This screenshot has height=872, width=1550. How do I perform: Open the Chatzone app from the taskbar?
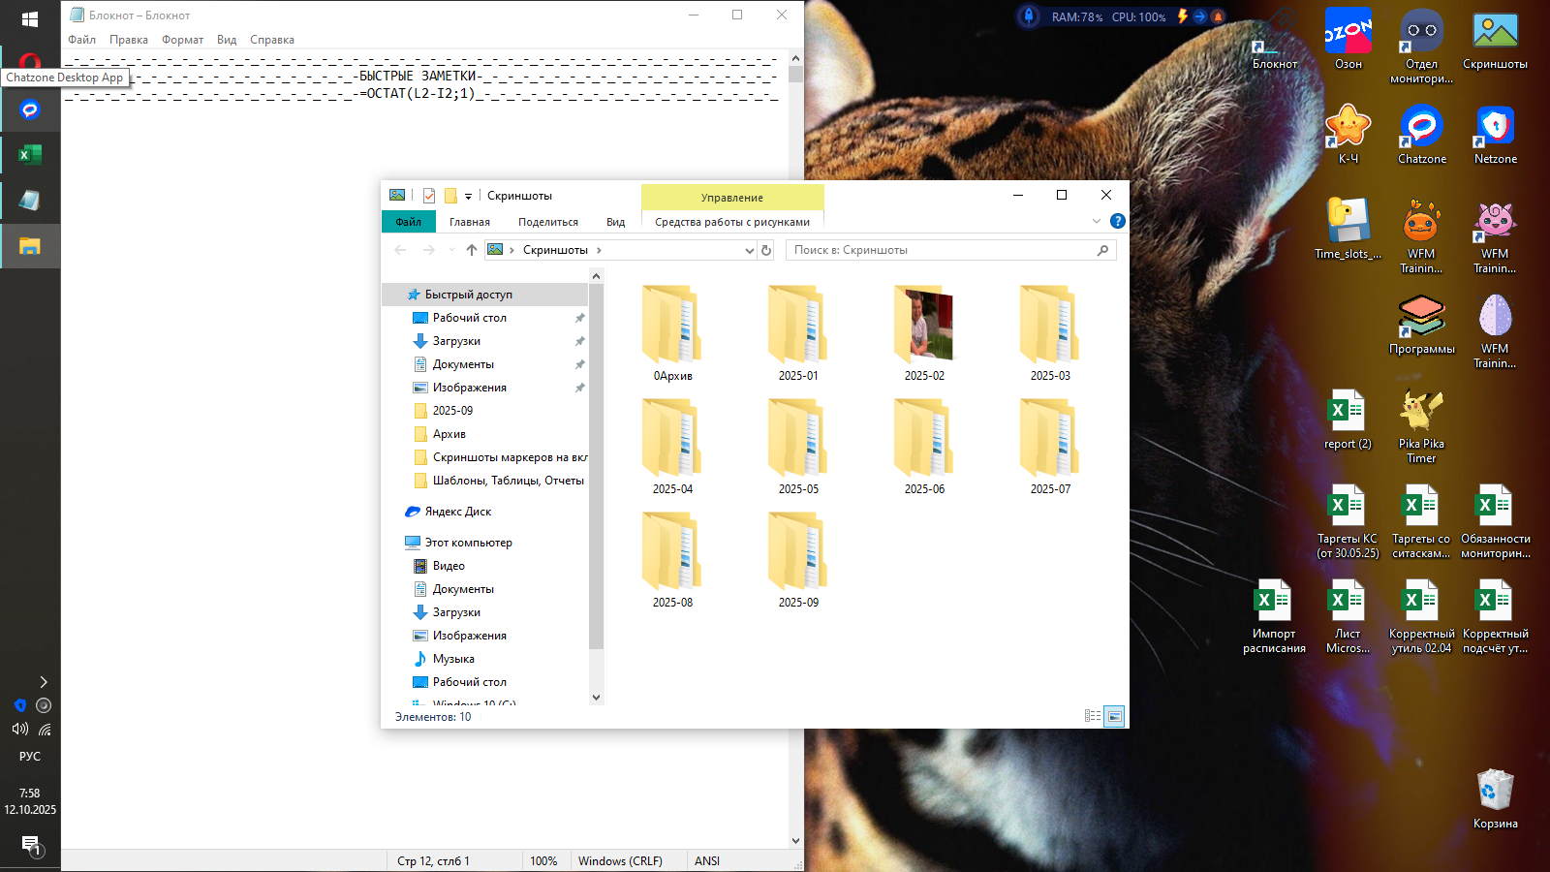(30, 109)
